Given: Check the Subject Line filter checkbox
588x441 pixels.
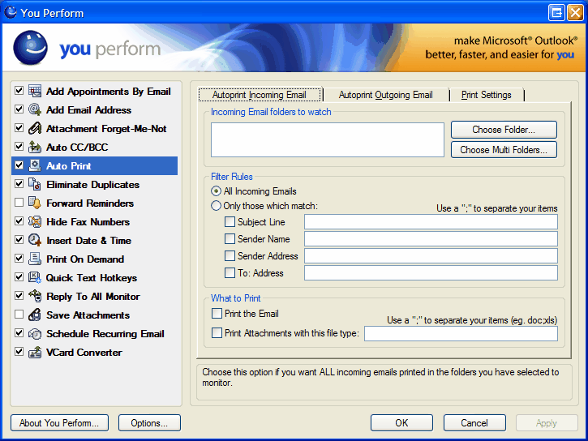Looking at the screenshot, I should 230,222.
